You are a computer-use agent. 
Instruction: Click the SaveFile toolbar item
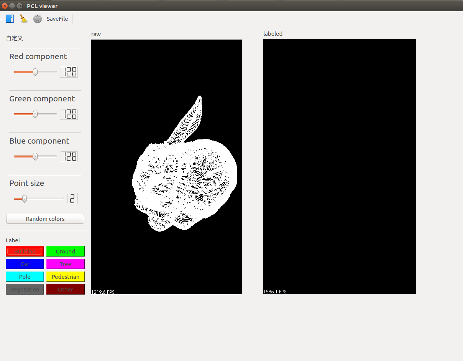(x=57, y=19)
